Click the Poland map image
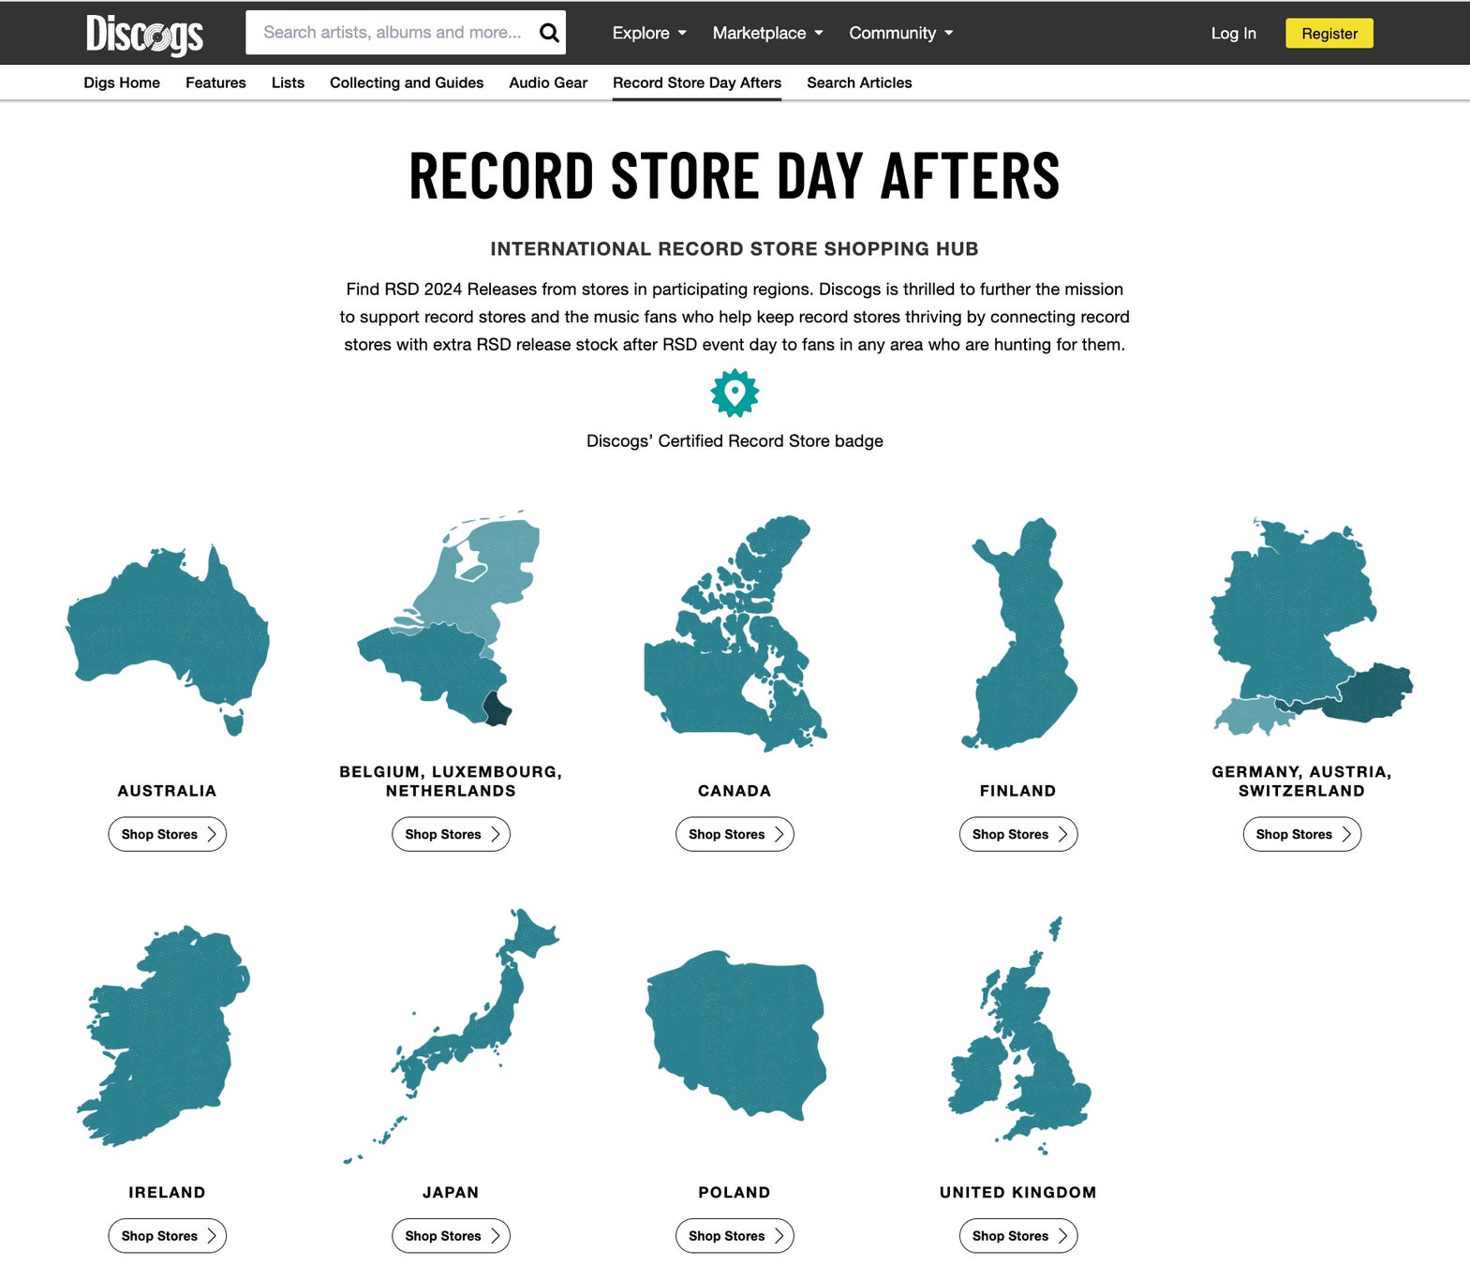This screenshot has height=1265, width=1470. coord(735,1035)
